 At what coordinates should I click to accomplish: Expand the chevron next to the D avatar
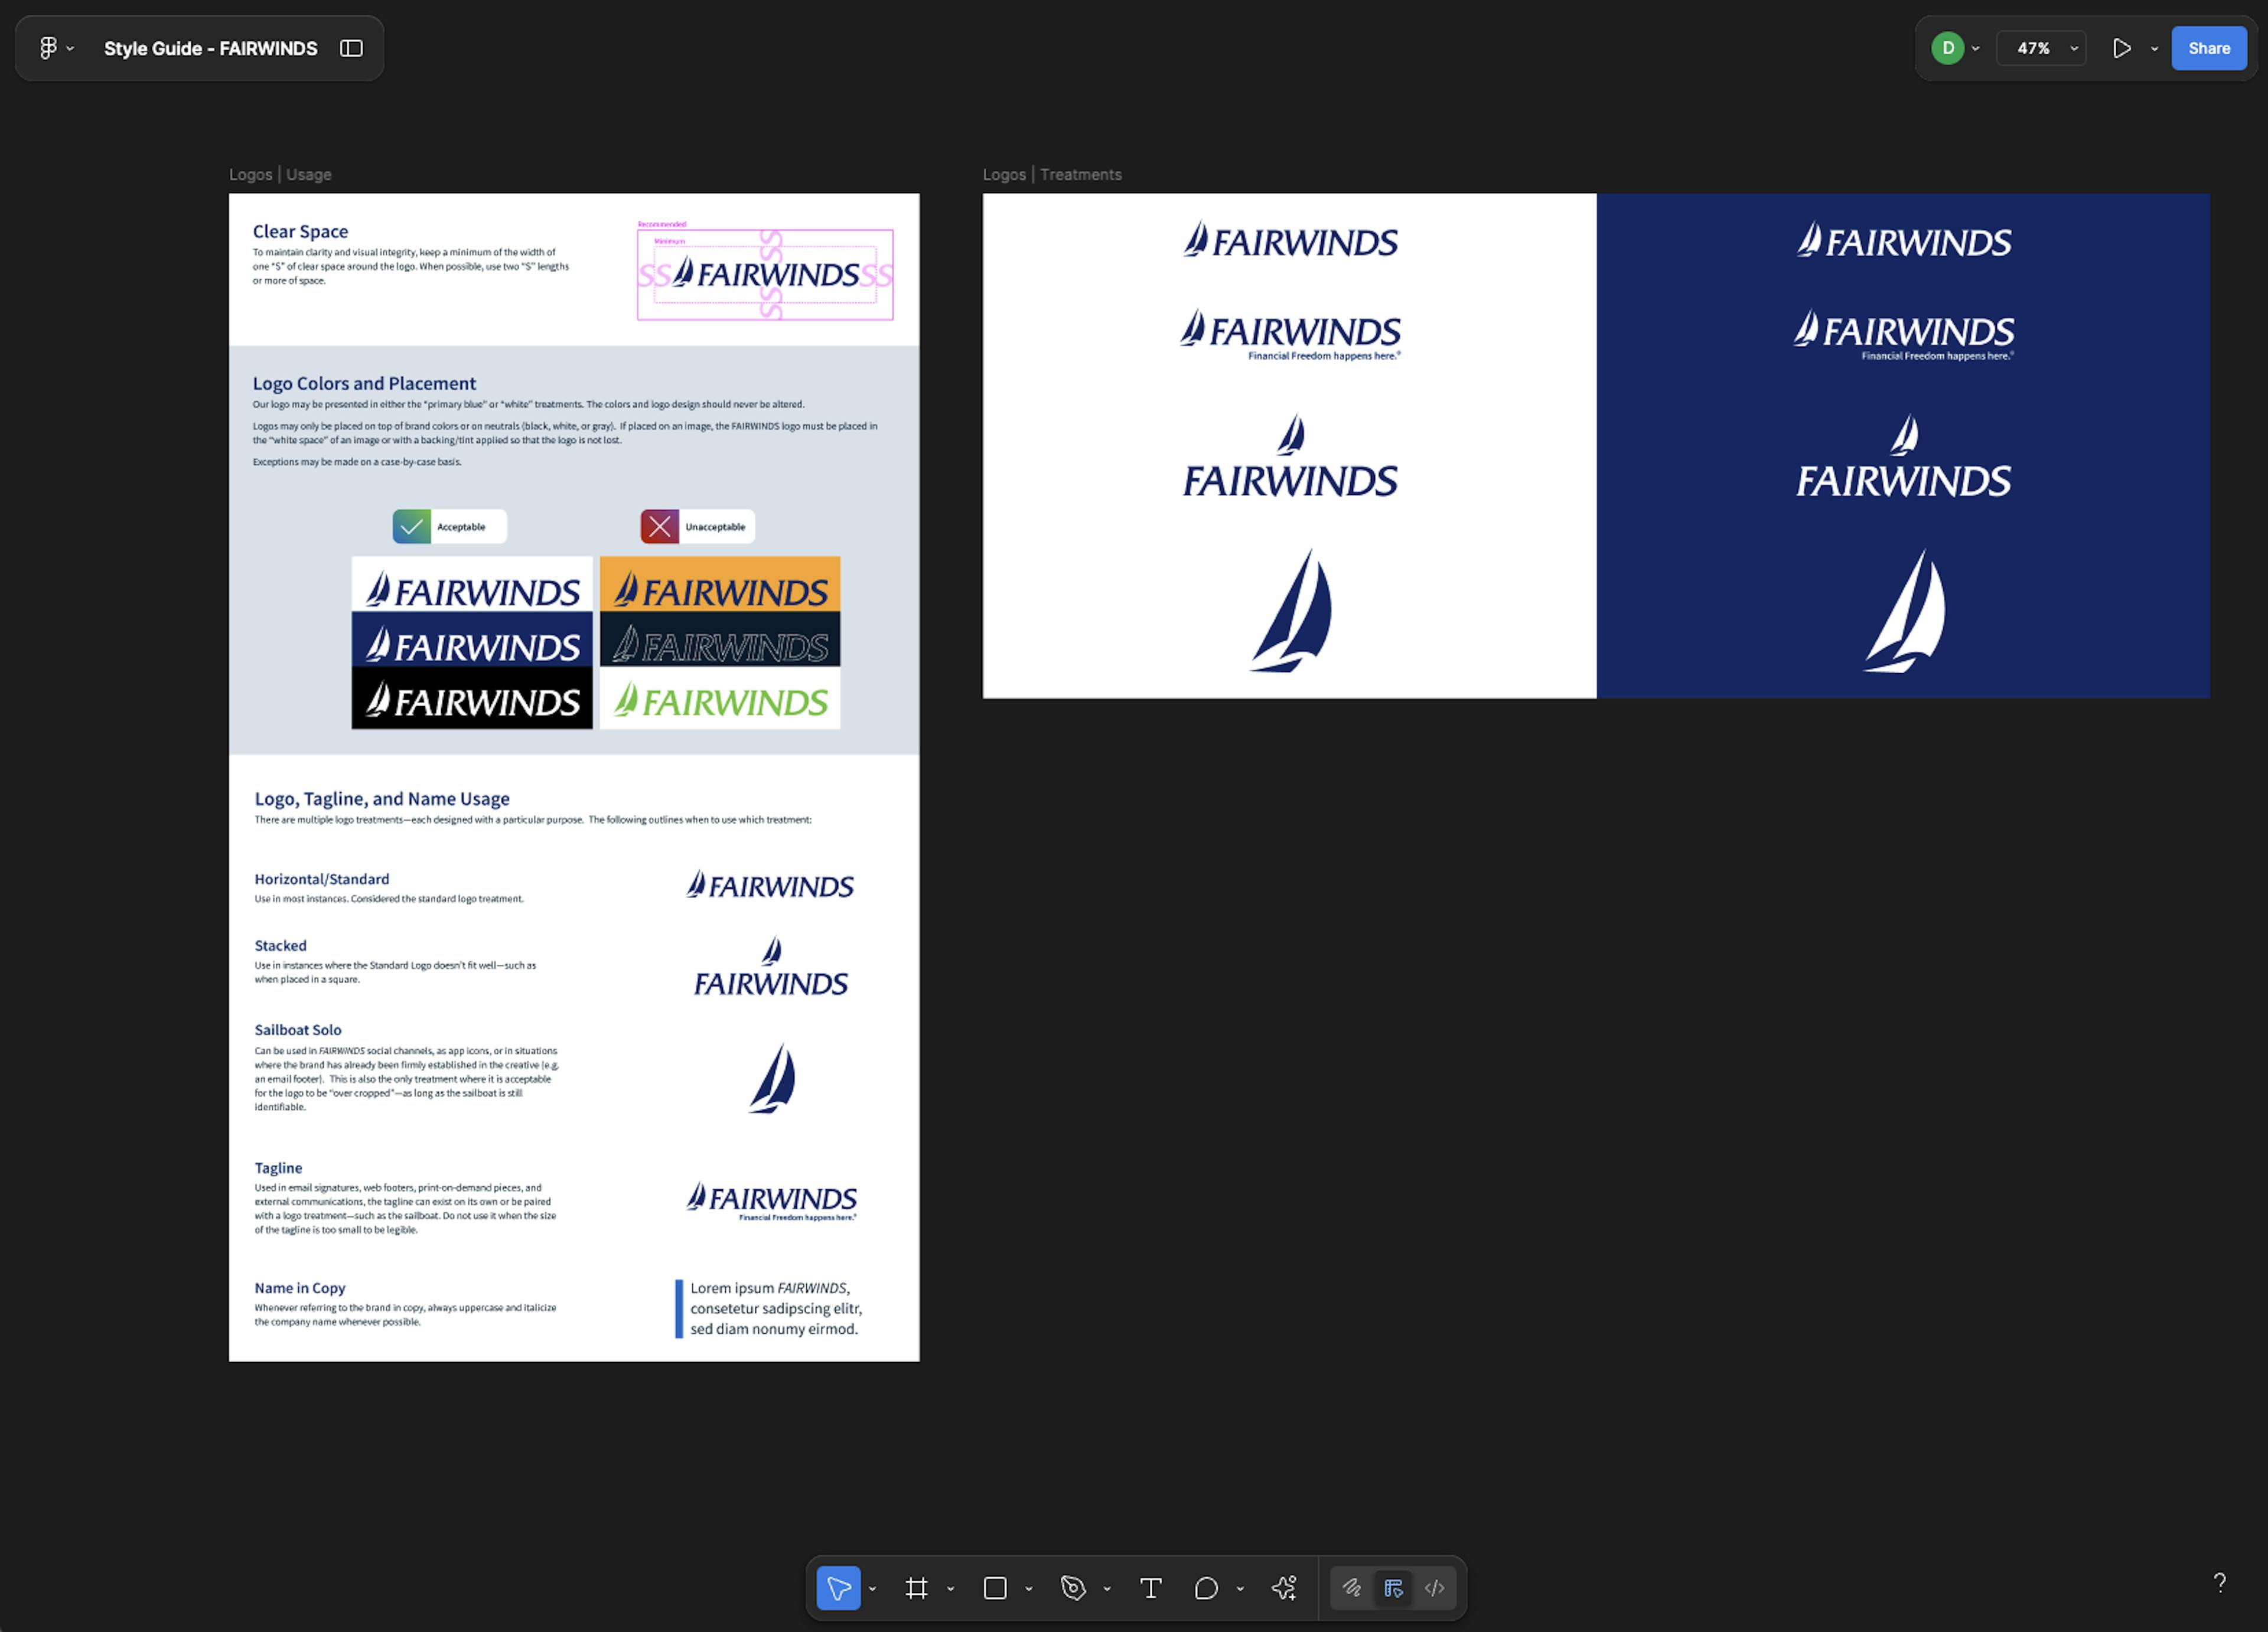pos(1975,48)
